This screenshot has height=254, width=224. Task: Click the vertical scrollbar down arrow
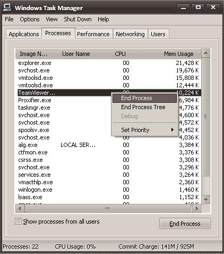pos(205,200)
